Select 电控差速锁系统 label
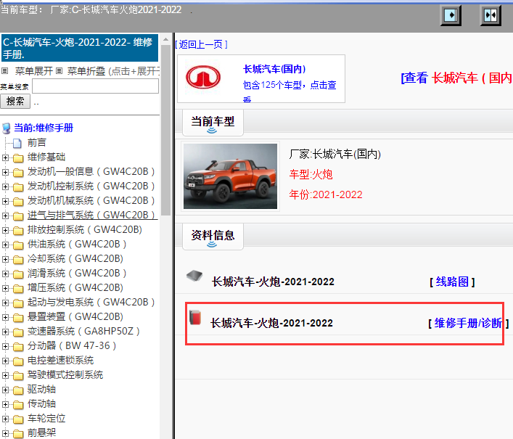Viewport: 513px width, 439px height. [x=60, y=360]
